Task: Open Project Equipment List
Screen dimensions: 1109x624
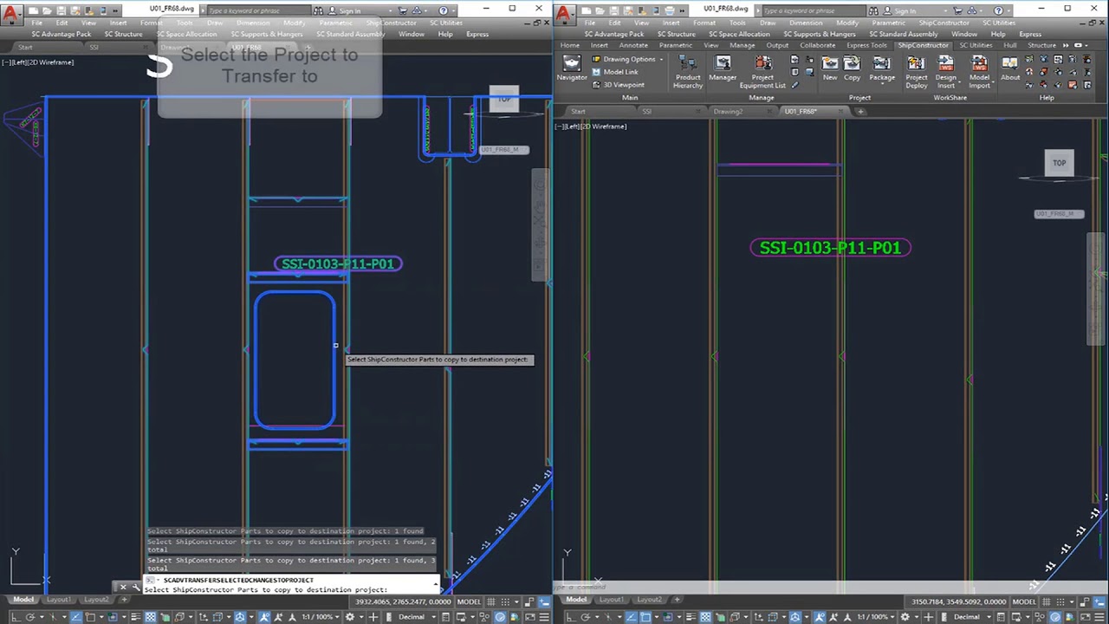Action: 762,71
